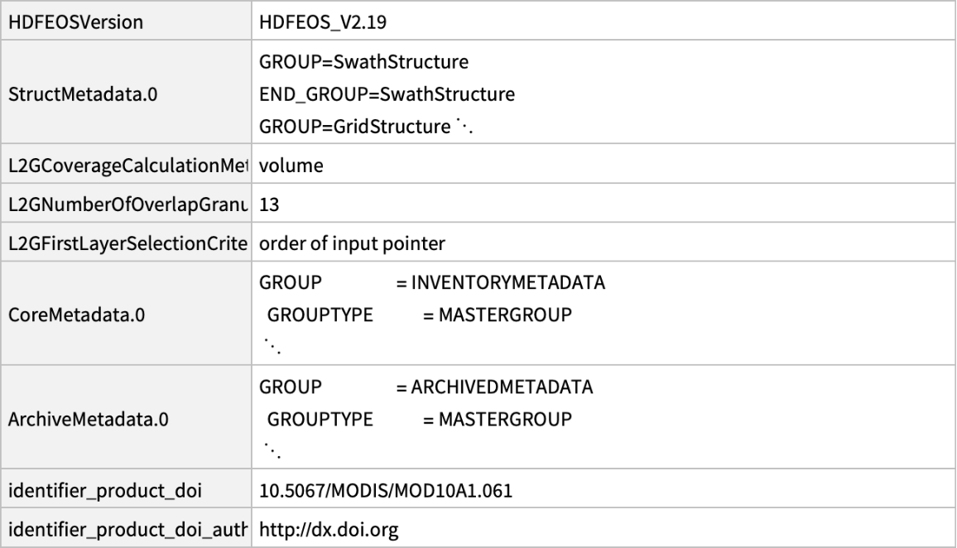Select the L2GCoverageCalculationMethod key cell
The height and width of the screenshot is (548, 957).
click(x=127, y=166)
